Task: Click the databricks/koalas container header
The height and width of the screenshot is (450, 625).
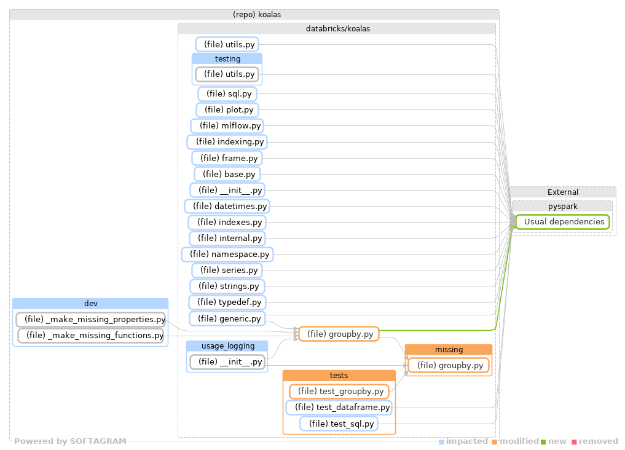Action: (336, 28)
